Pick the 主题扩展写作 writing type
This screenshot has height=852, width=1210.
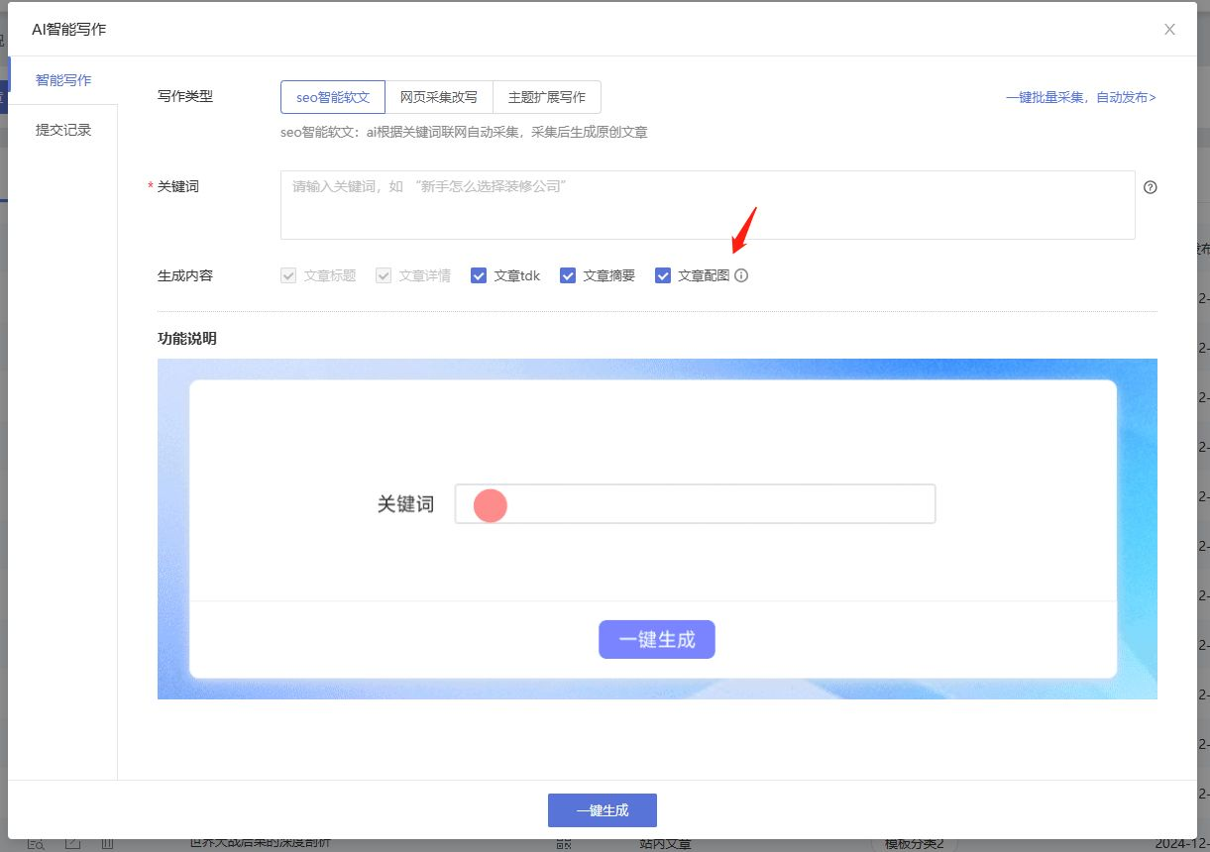tap(546, 97)
